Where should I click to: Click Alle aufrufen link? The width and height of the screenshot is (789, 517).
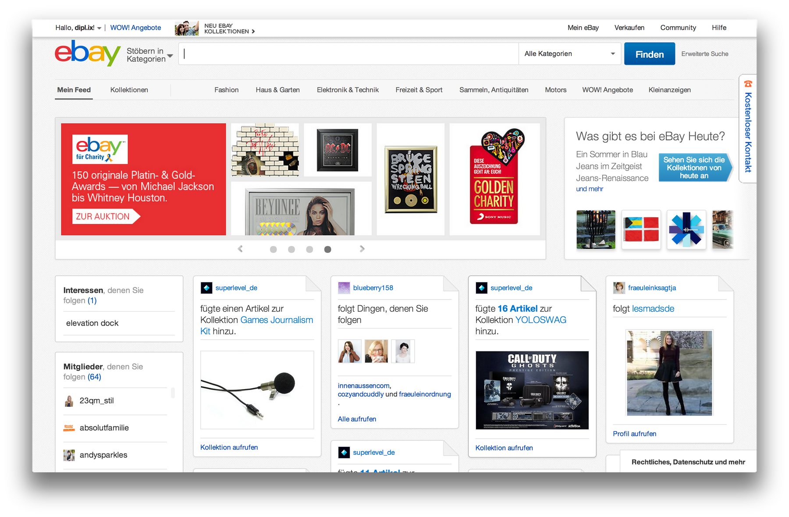tap(357, 419)
